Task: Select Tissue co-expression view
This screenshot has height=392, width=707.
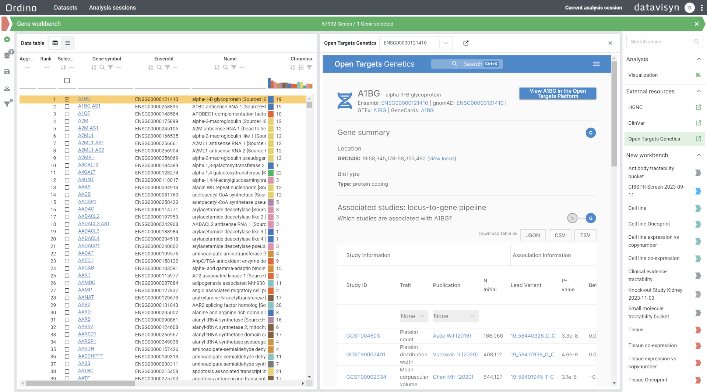Action: coord(652,346)
